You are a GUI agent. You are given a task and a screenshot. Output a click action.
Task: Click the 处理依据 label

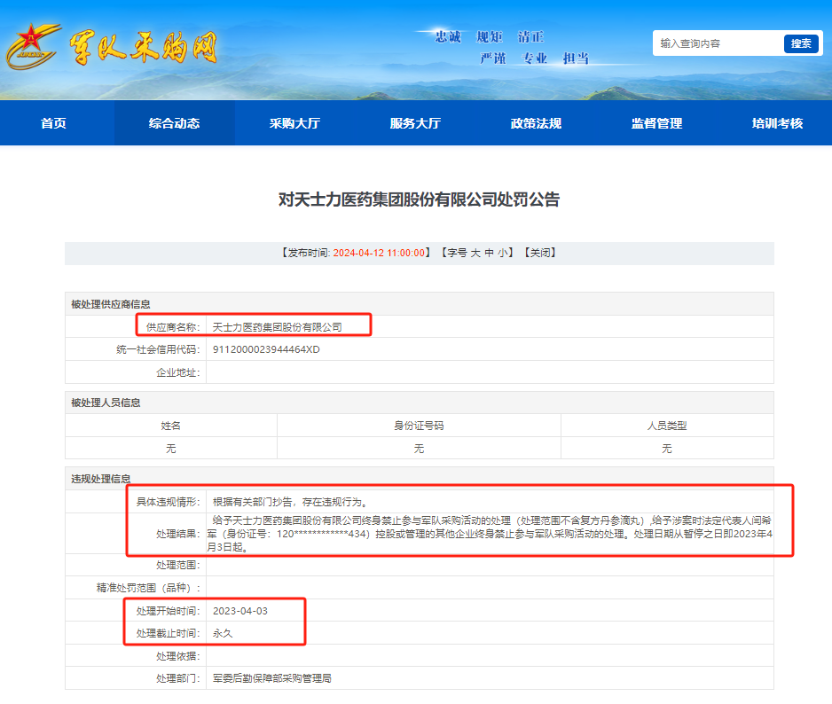tap(178, 656)
